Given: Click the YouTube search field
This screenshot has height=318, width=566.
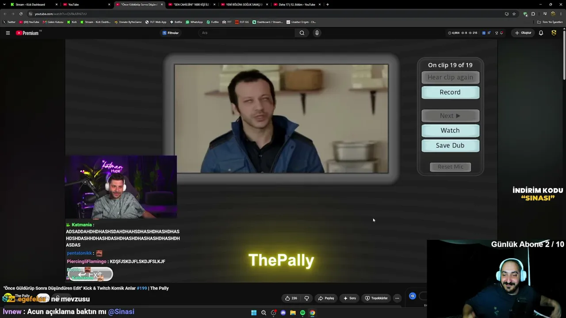Looking at the screenshot, I should (248, 33).
